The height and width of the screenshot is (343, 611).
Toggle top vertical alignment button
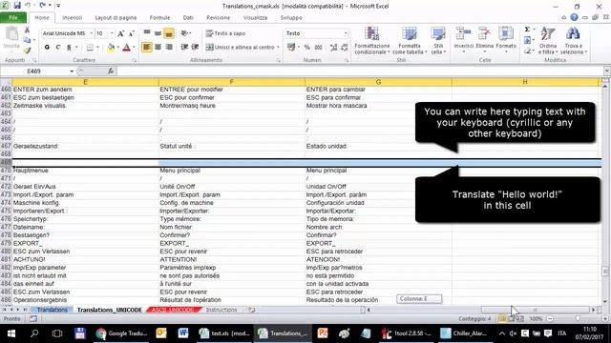(147, 33)
